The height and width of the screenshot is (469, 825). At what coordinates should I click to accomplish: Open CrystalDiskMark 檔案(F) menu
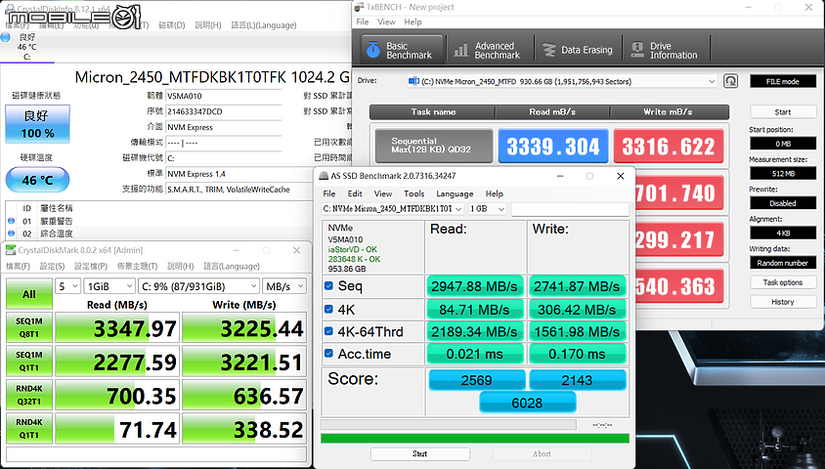[x=18, y=266]
